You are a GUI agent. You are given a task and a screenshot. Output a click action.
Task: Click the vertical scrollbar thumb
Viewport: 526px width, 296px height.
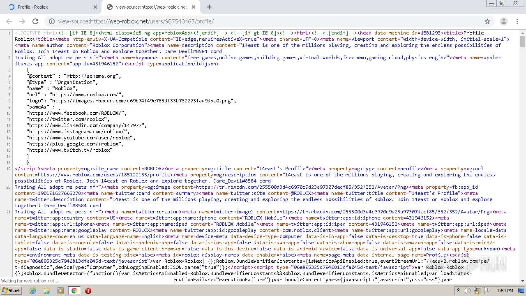(522, 42)
